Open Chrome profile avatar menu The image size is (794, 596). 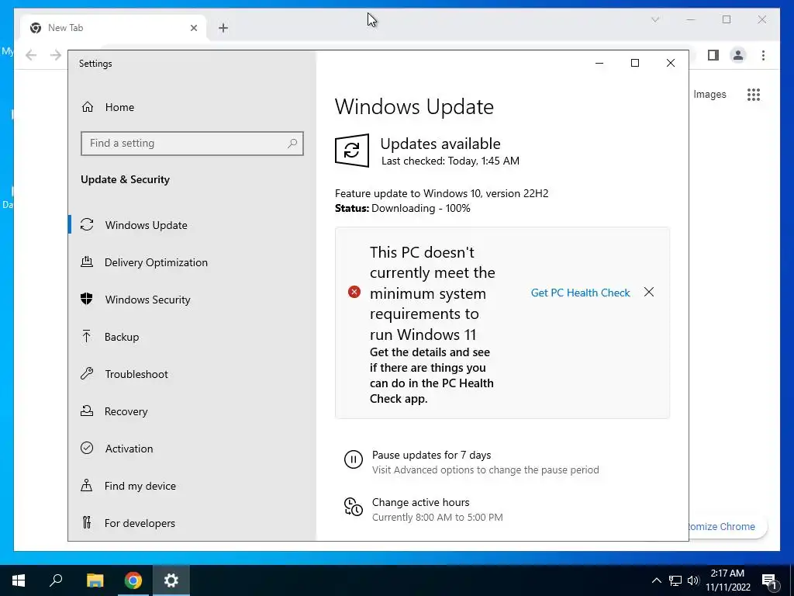pos(738,55)
